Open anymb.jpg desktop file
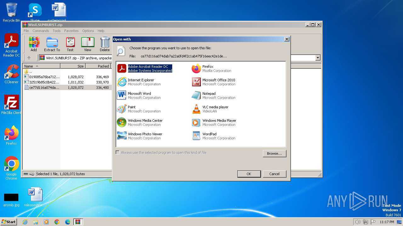The width and height of the screenshot is (403, 226). point(11,200)
